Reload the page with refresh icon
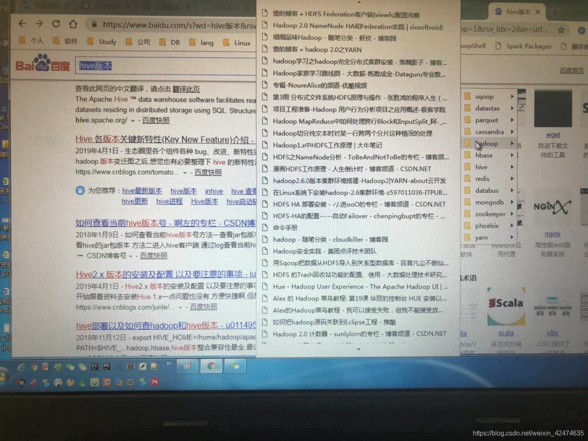The width and height of the screenshot is (588, 441). pyautogui.click(x=56, y=24)
